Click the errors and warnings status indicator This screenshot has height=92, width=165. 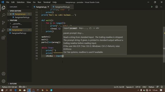pyautogui.click(x=23, y=87)
